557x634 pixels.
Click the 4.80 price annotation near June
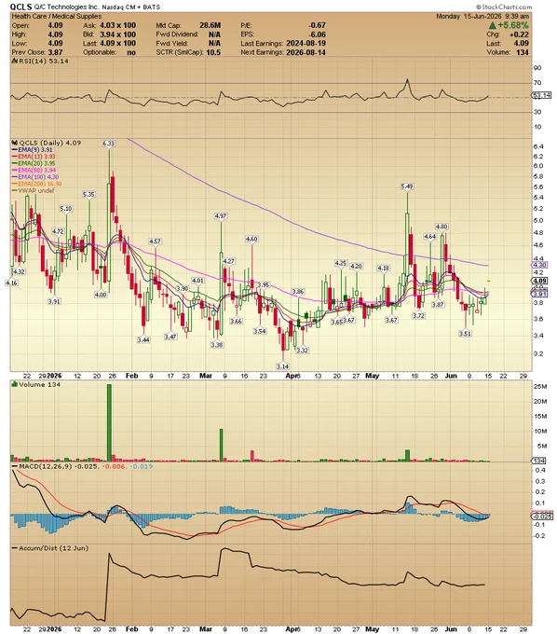[442, 227]
